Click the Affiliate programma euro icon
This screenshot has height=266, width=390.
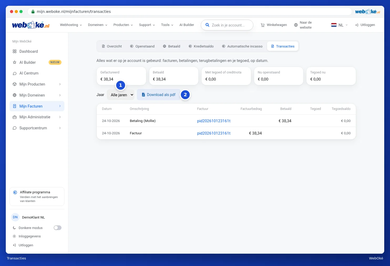(15, 192)
